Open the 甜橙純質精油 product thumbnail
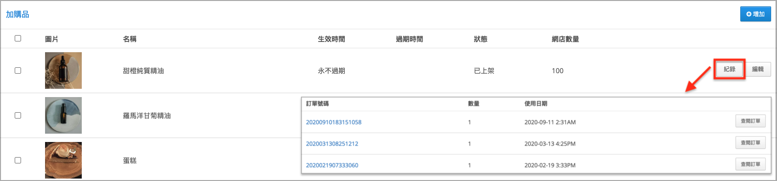The width and height of the screenshot is (777, 181). click(63, 71)
